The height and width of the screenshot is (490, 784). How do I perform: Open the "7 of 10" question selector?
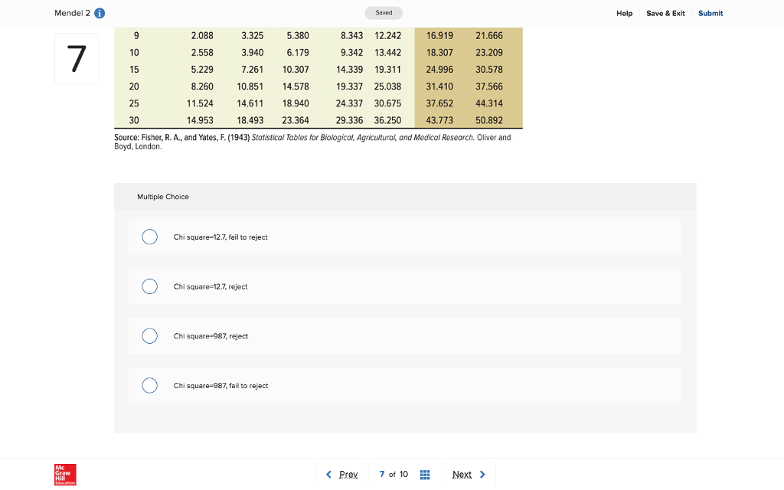tap(394, 475)
